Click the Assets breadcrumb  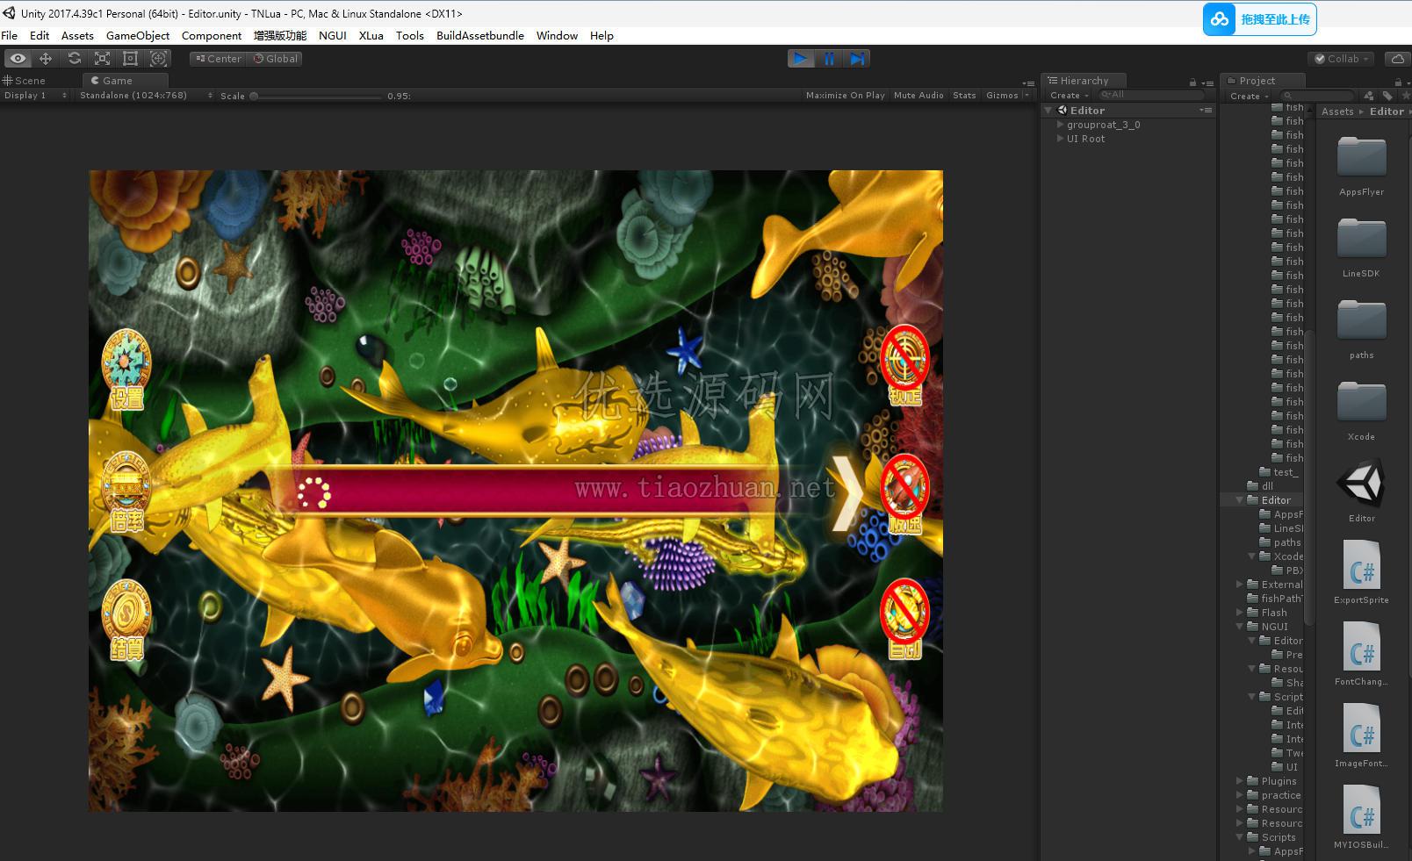click(1337, 111)
